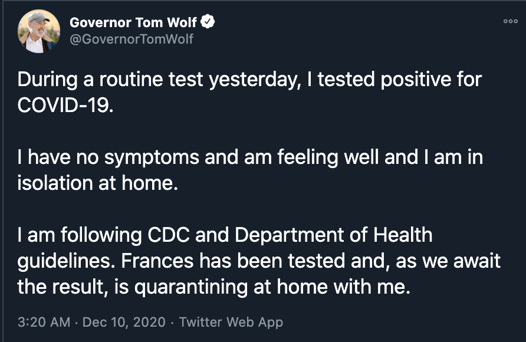Click the text "isolation at home."
This screenshot has width=526, height=342.
tap(97, 183)
